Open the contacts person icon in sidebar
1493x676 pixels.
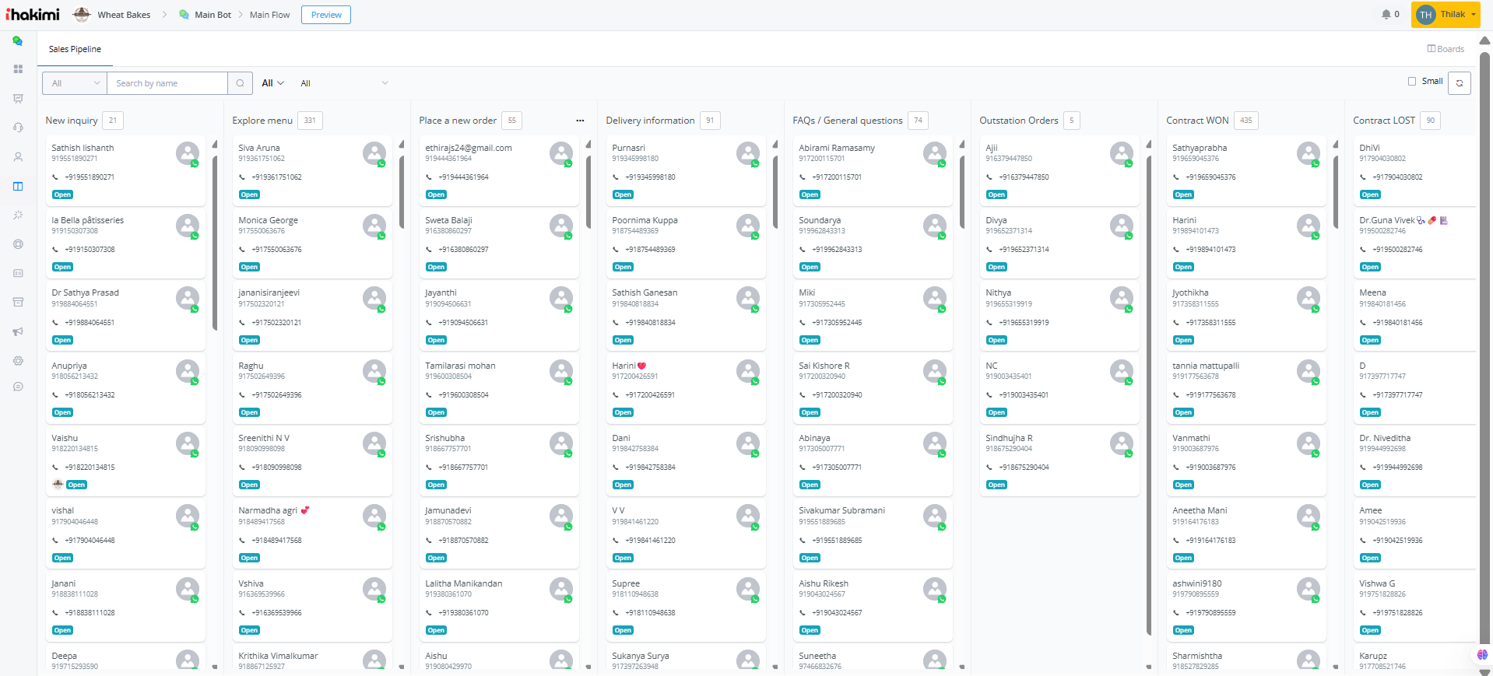18,157
